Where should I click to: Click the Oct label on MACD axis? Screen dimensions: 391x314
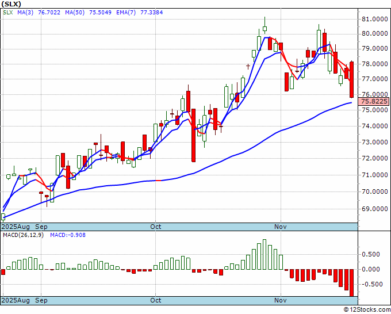point(156,300)
